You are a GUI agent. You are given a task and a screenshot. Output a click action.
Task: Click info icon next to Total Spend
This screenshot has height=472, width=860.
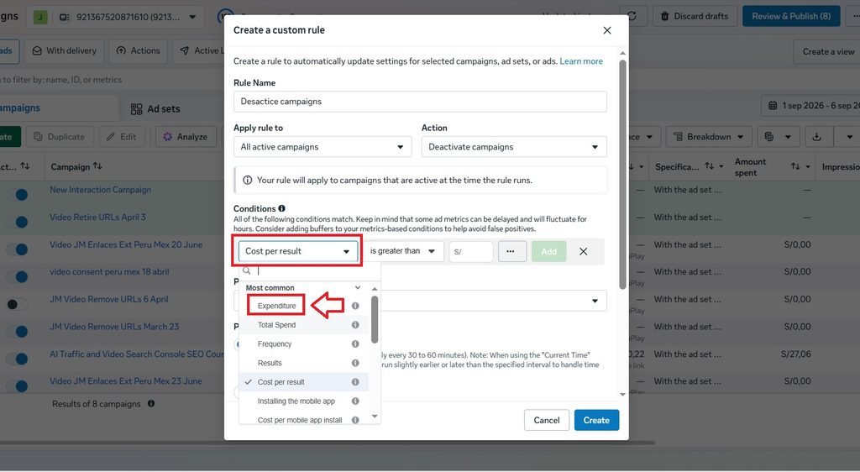point(355,325)
